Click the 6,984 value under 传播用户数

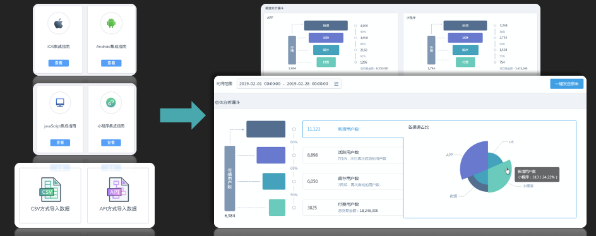(x=230, y=216)
